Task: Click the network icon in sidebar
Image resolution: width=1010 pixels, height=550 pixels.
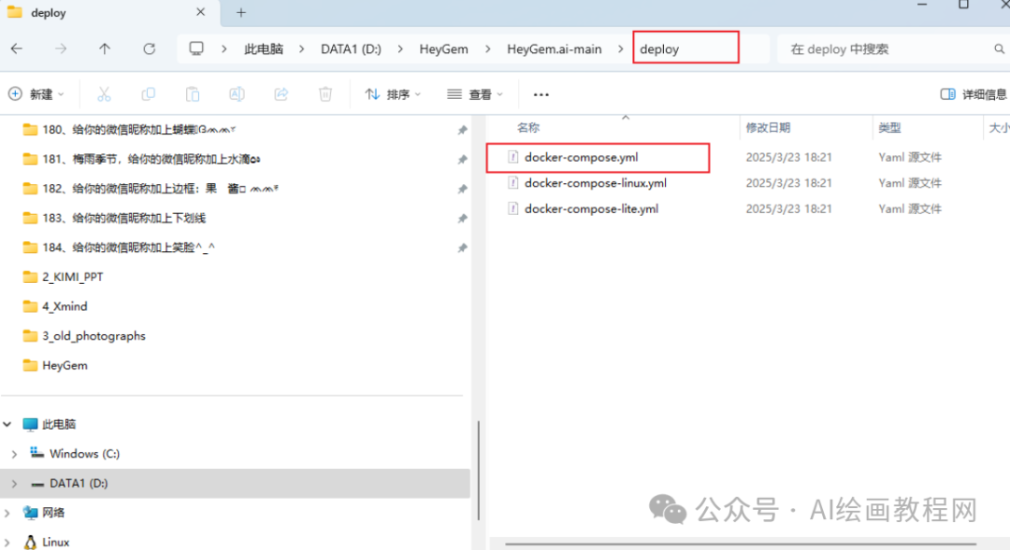Action: tap(30, 513)
